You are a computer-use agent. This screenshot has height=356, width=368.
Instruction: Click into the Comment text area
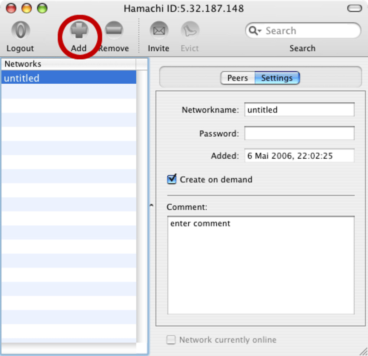(261, 265)
